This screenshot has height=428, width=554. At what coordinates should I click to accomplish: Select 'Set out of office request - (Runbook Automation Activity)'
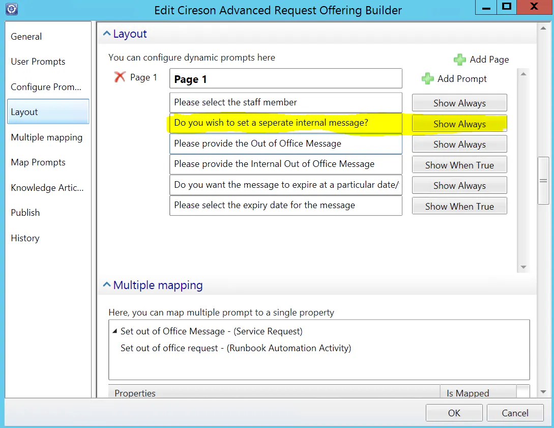pos(236,348)
